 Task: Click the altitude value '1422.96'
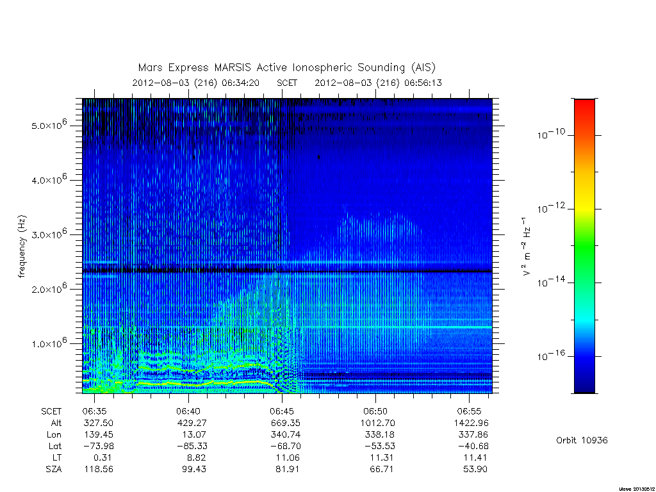471,423
